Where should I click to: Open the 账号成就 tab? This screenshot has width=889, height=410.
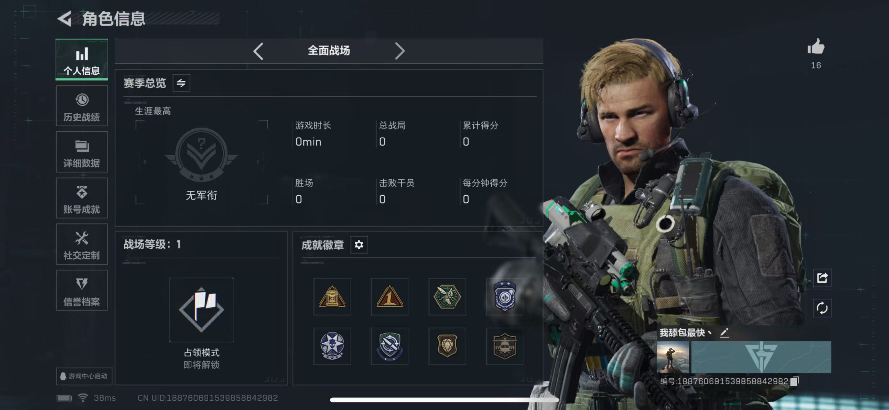pos(82,198)
